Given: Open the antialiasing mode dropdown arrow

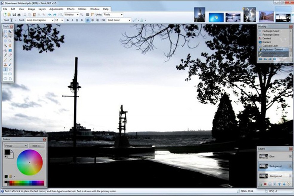Looking at the screenshot, I should pyautogui.click(x=138, y=20).
